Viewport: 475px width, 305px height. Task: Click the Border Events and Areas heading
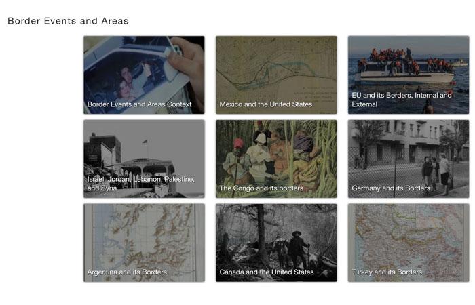(x=68, y=21)
